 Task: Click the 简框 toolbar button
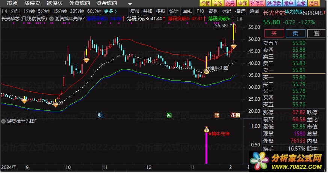coord(213,11)
